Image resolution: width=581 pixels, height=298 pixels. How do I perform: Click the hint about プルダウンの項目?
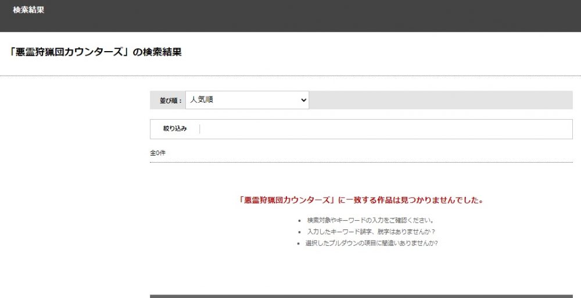pyautogui.click(x=372, y=243)
